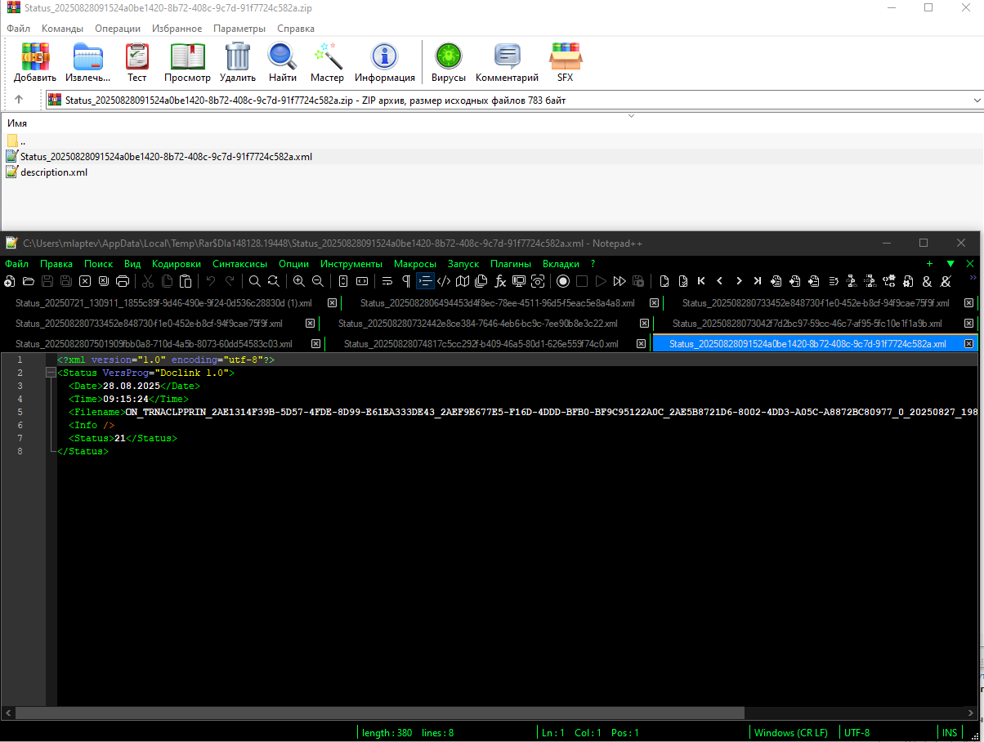Screen dimensions: 984x742
Task: Open the function list fx icon
Action: [x=500, y=281]
